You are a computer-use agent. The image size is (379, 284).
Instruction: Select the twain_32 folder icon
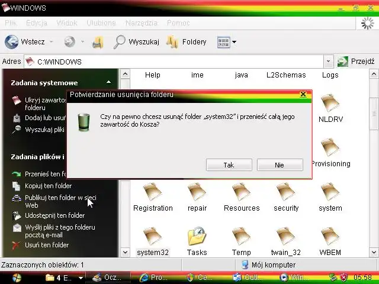click(x=285, y=236)
